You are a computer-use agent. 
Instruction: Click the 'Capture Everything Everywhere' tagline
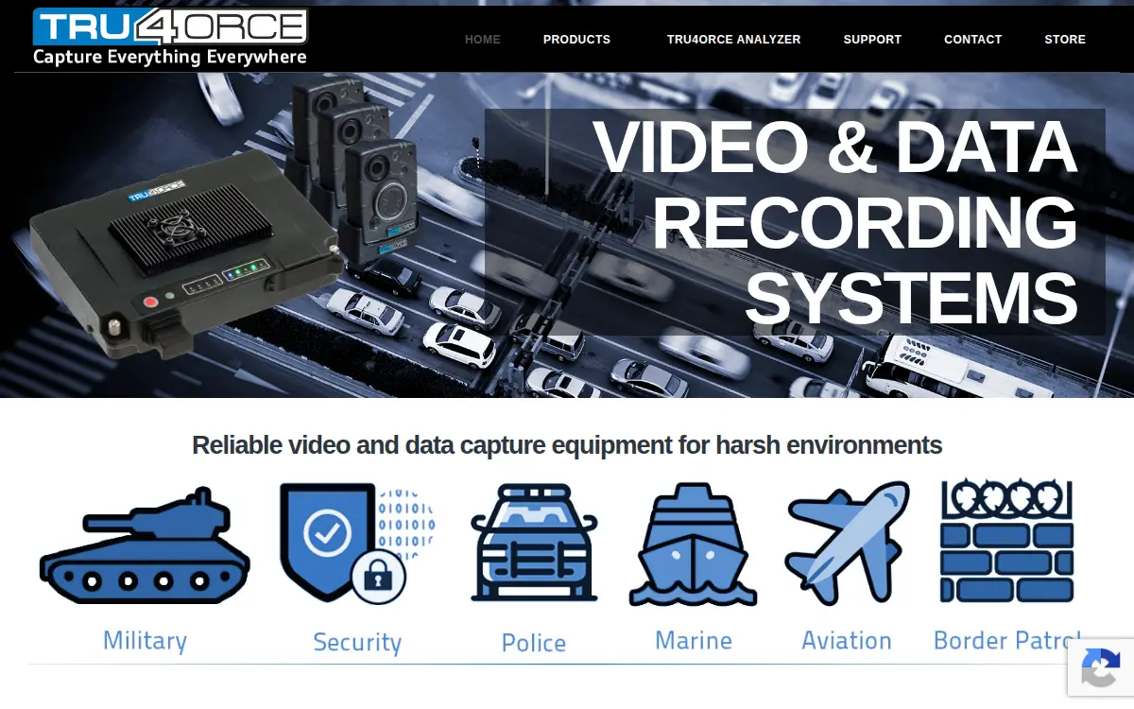click(170, 58)
